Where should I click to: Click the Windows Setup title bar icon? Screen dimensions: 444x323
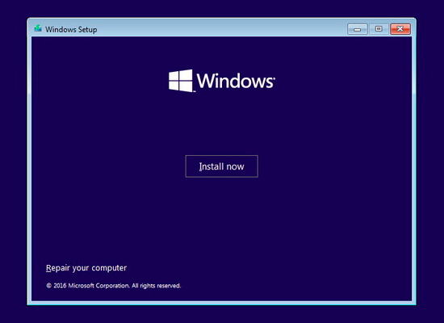[38, 28]
